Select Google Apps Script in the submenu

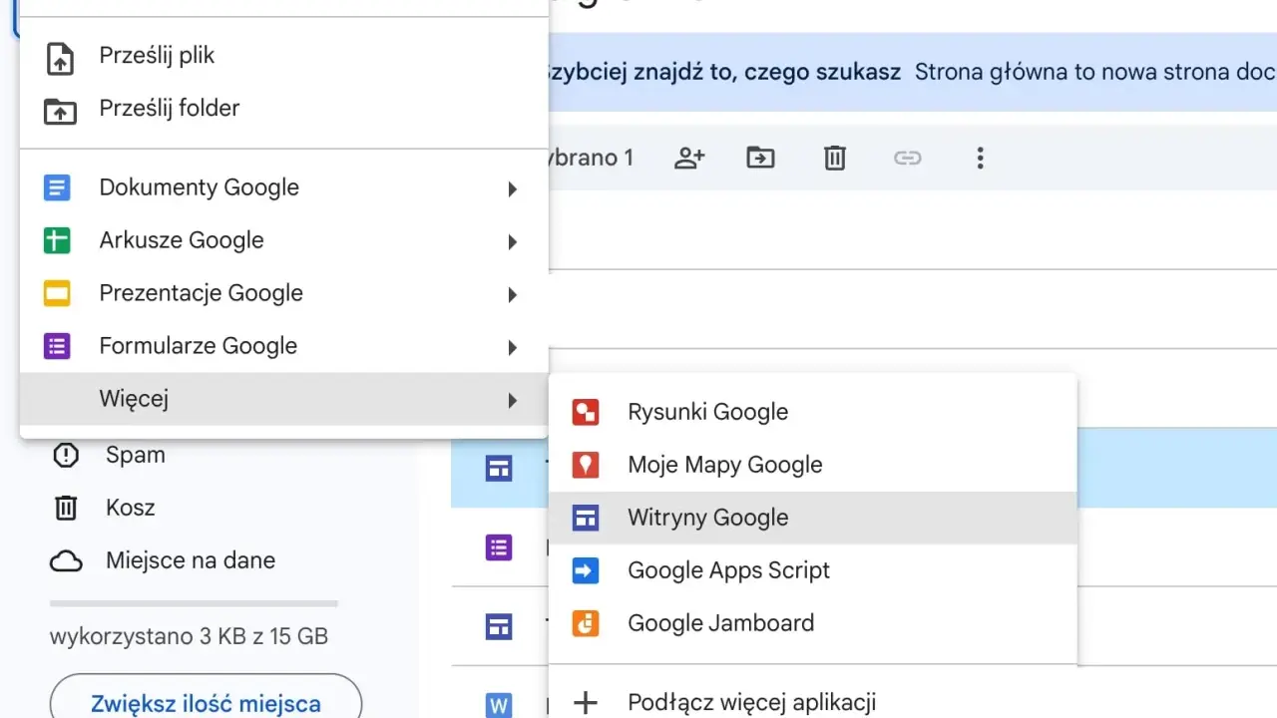[813, 570]
